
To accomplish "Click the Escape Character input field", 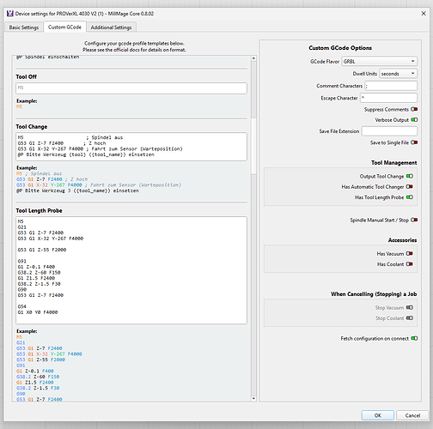I will point(388,98).
